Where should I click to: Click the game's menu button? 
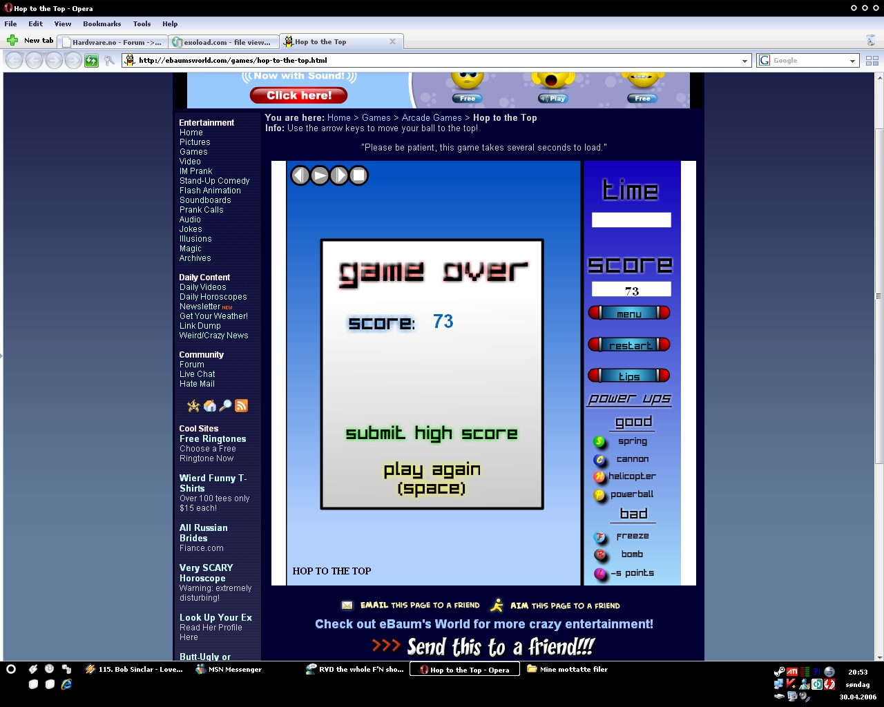pyautogui.click(x=629, y=313)
